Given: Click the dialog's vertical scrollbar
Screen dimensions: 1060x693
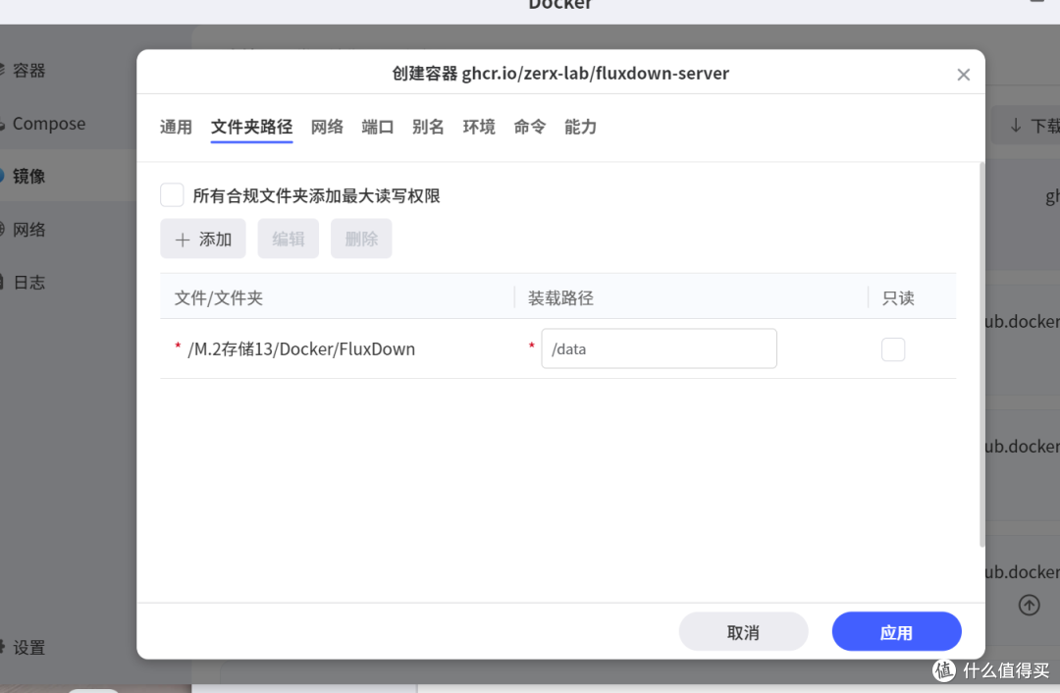Looking at the screenshot, I should click(x=981, y=354).
